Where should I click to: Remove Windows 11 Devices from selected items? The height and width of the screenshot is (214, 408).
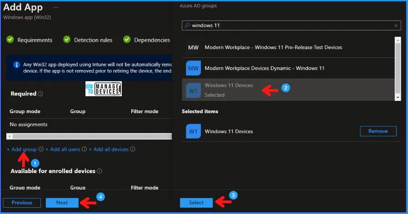pos(378,131)
